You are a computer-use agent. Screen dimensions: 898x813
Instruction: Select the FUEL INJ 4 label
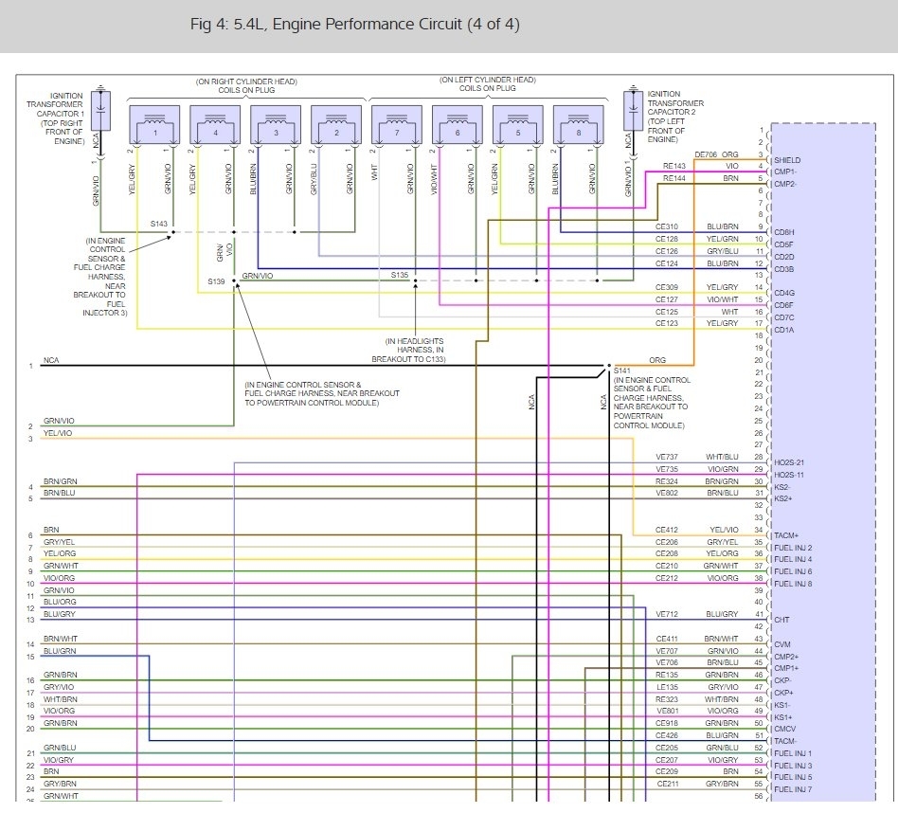coord(793,560)
